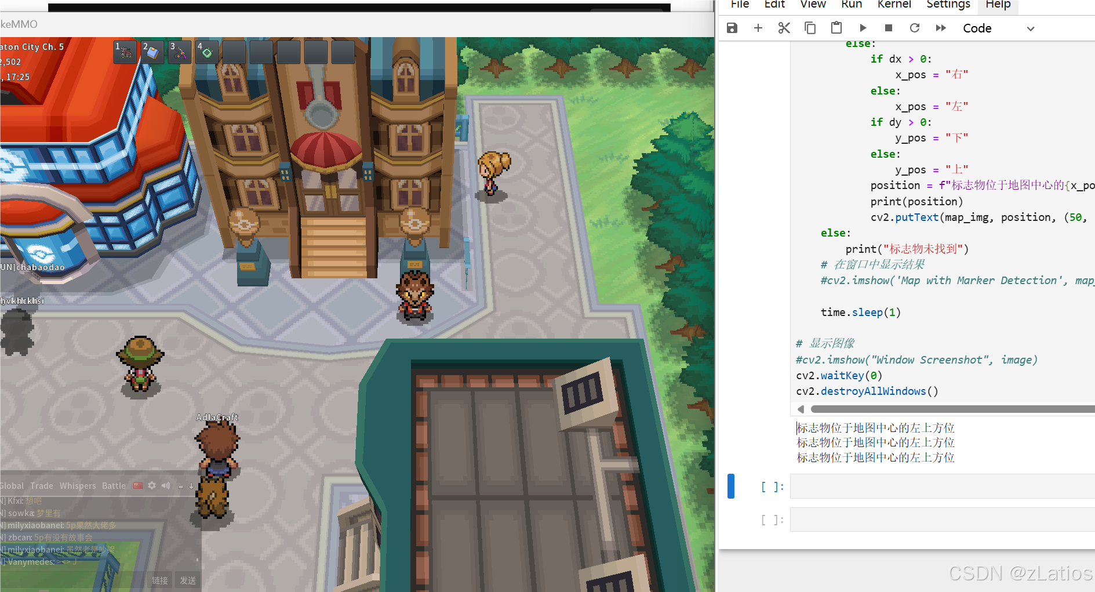Restart kernel and run all cells with fast-forward icon
Image resolution: width=1095 pixels, height=592 pixels.
(x=941, y=28)
